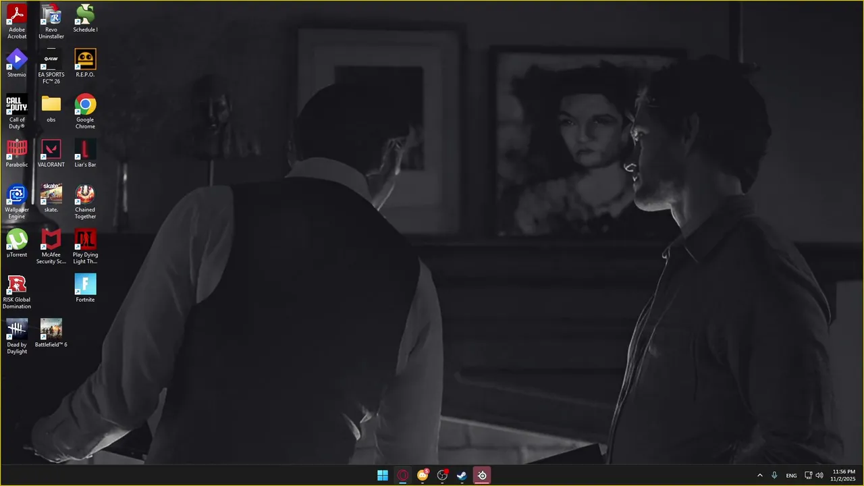This screenshot has width=864, height=486.
Task: Select the RISK Global Domination icon
Action: 17,292
